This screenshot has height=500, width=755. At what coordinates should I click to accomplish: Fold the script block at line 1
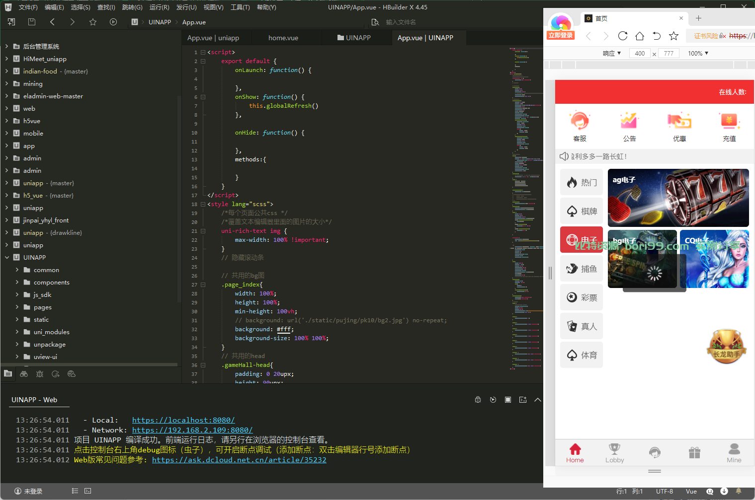tap(203, 52)
